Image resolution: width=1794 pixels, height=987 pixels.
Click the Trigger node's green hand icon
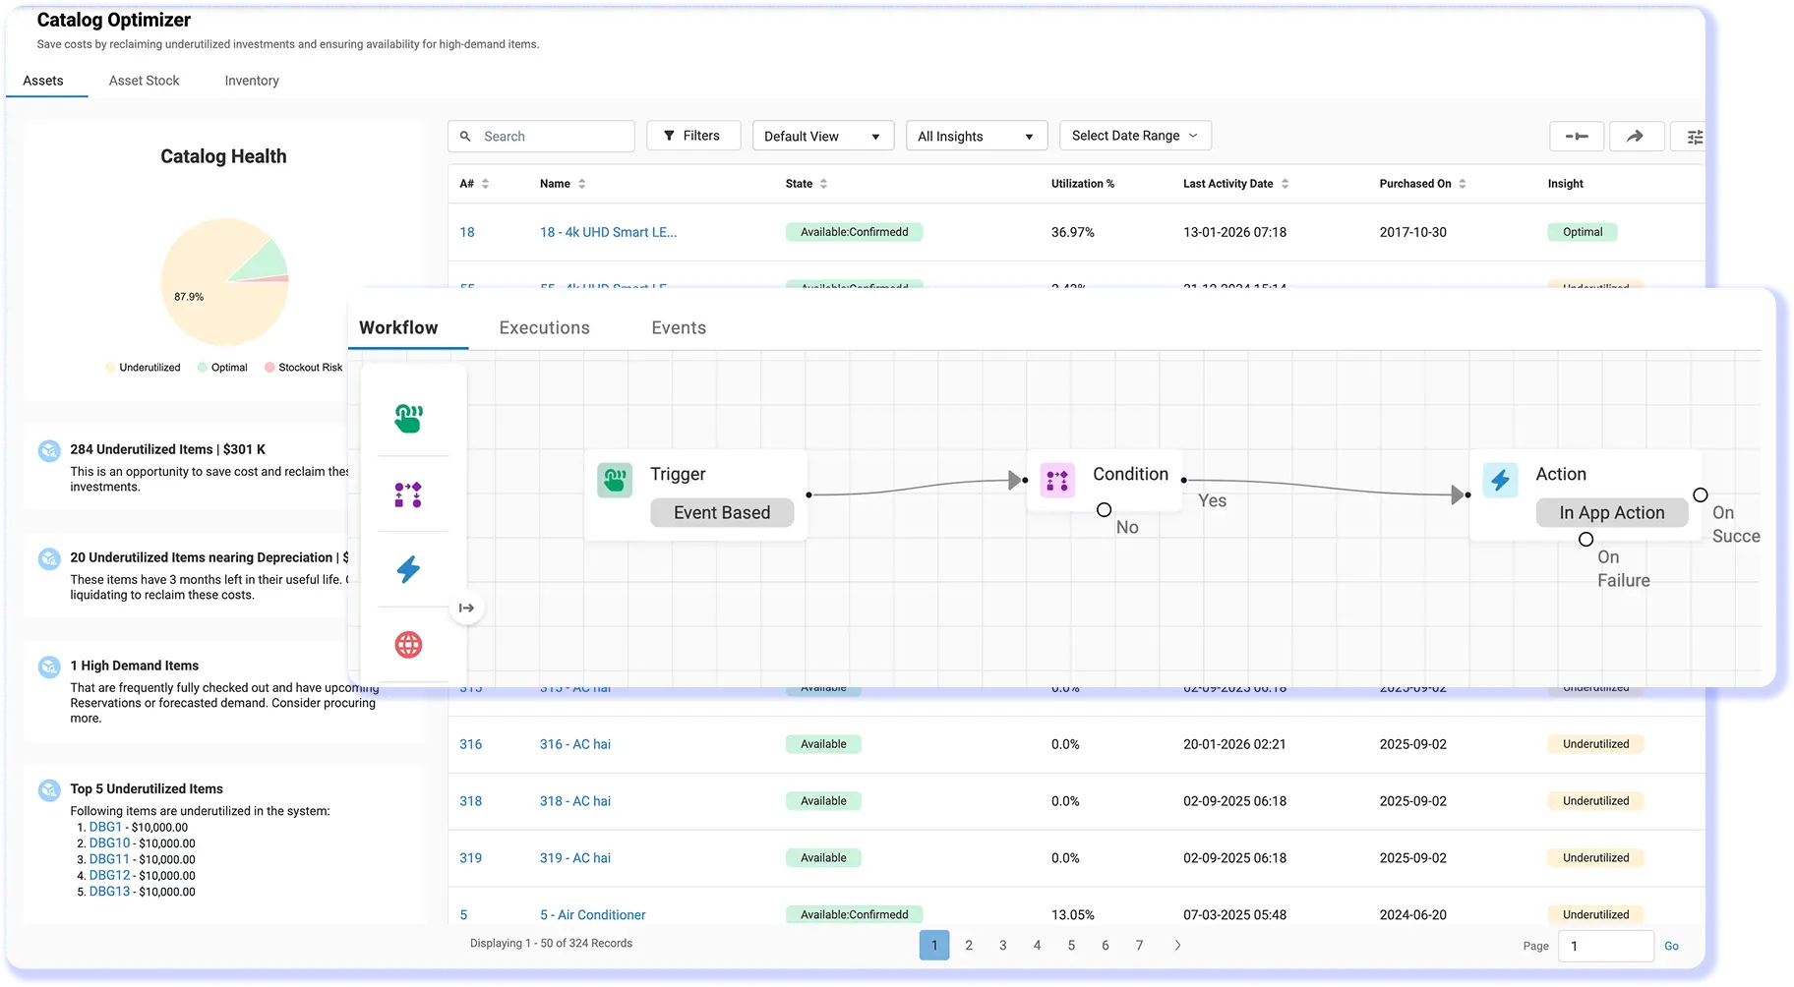click(x=615, y=481)
